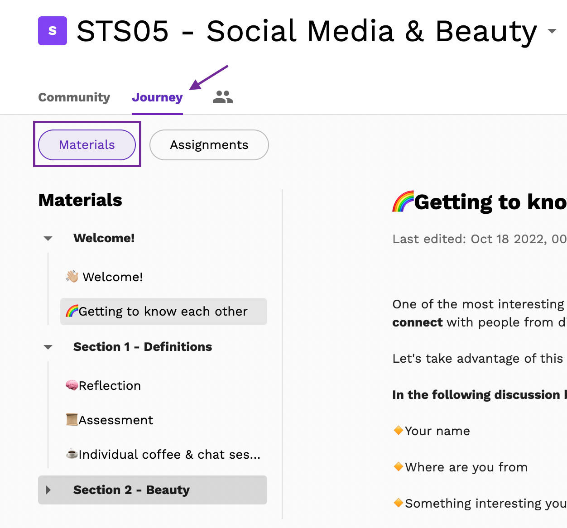Open the Reflection material
Image resolution: width=567 pixels, height=528 pixels.
[103, 386]
